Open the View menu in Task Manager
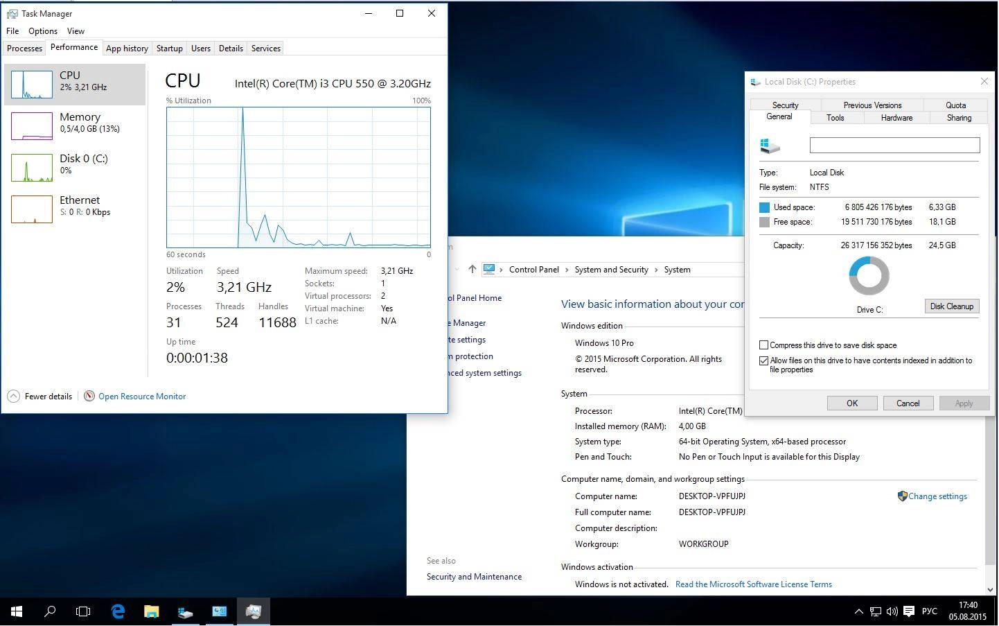The width and height of the screenshot is (999, 626). 76,31
